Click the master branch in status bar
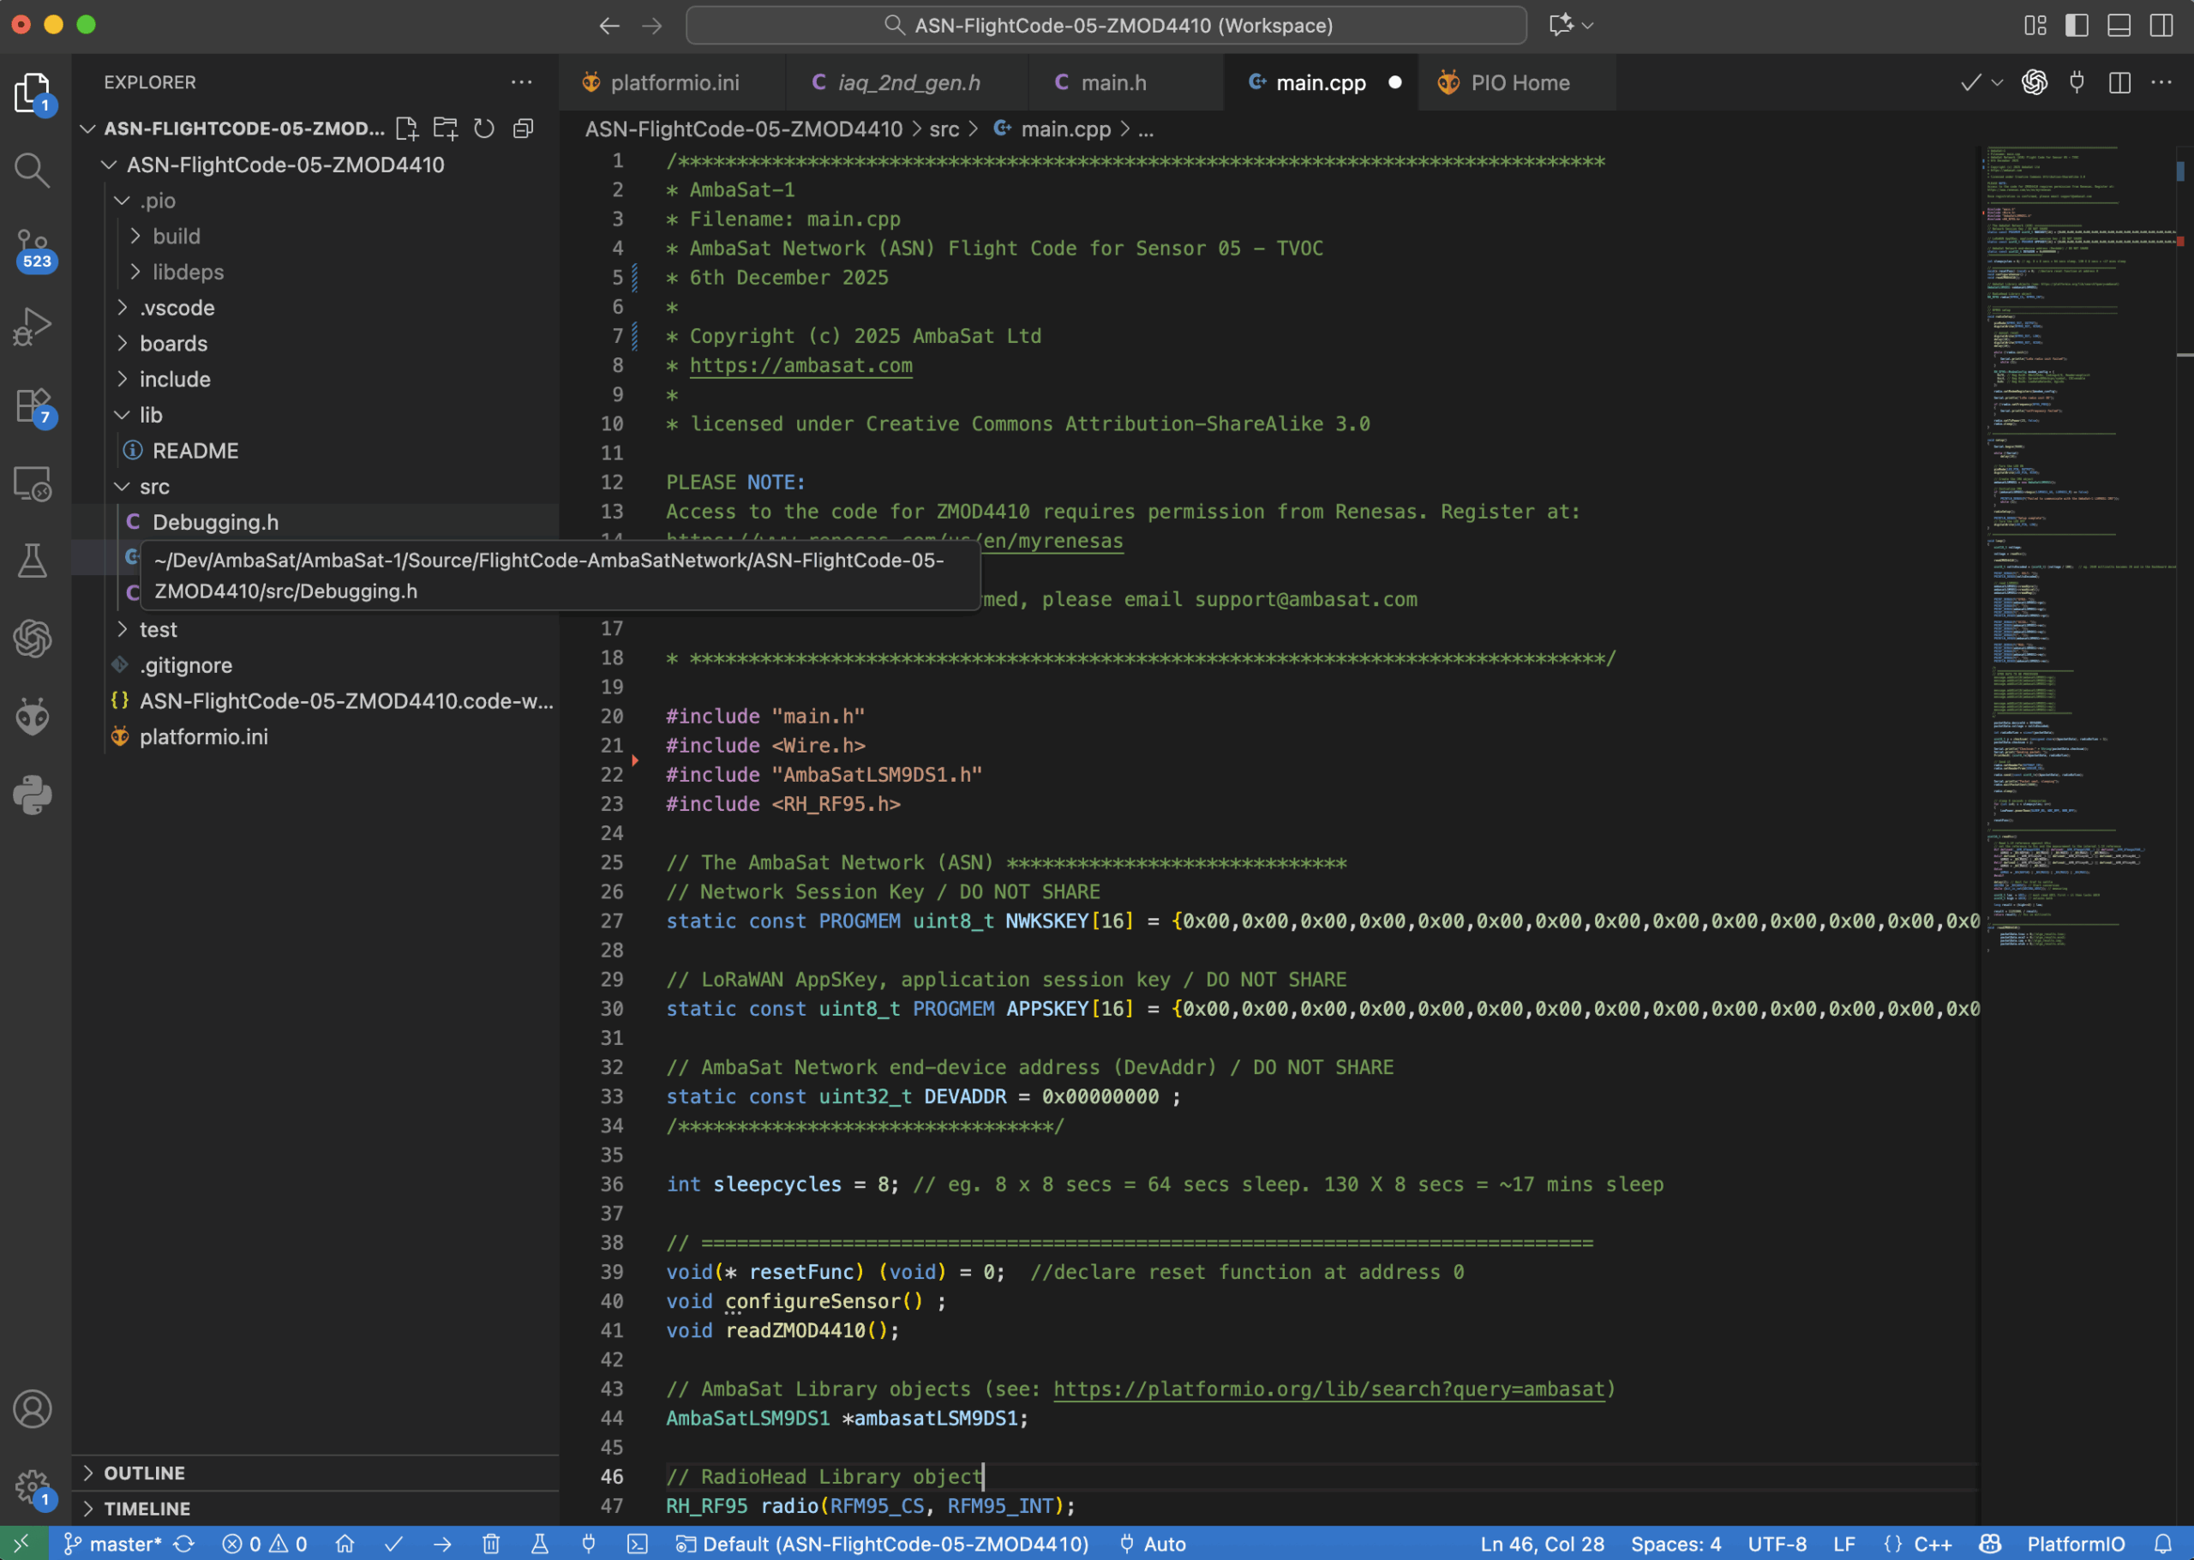The width and height of the screenshot is (2194, 1560). click(114, 1544)
